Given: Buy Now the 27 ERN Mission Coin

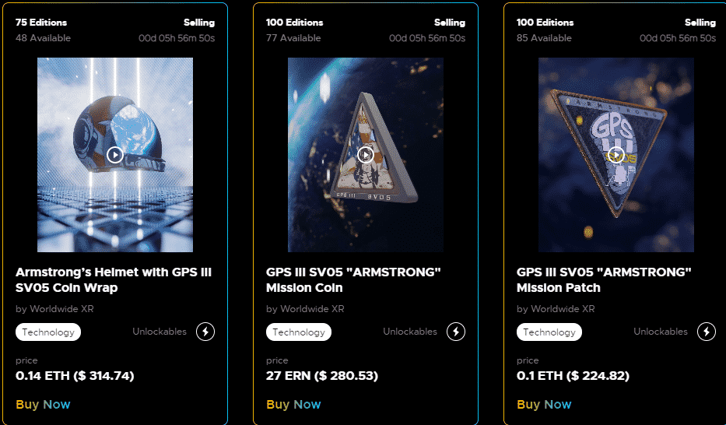Looking at the screenshot, I should (x=293, y=404).
